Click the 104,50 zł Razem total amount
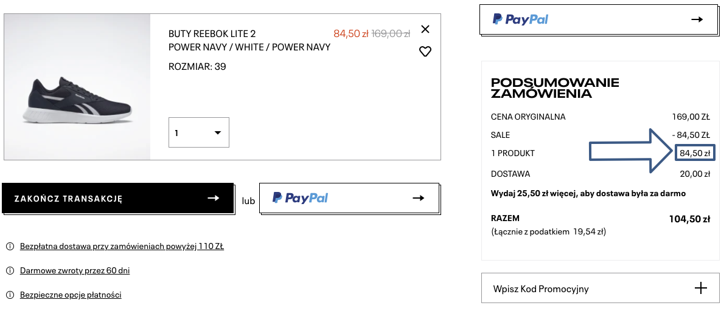 pyautogui.click(x=690, y=219)
